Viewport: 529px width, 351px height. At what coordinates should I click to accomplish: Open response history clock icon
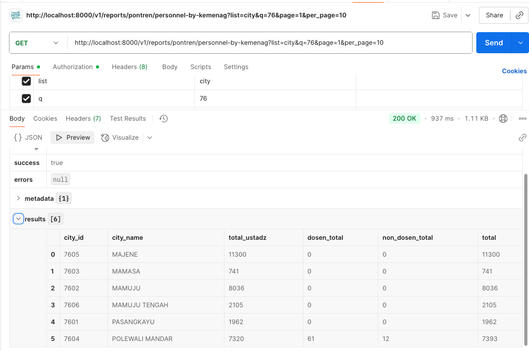click(163, 119)
